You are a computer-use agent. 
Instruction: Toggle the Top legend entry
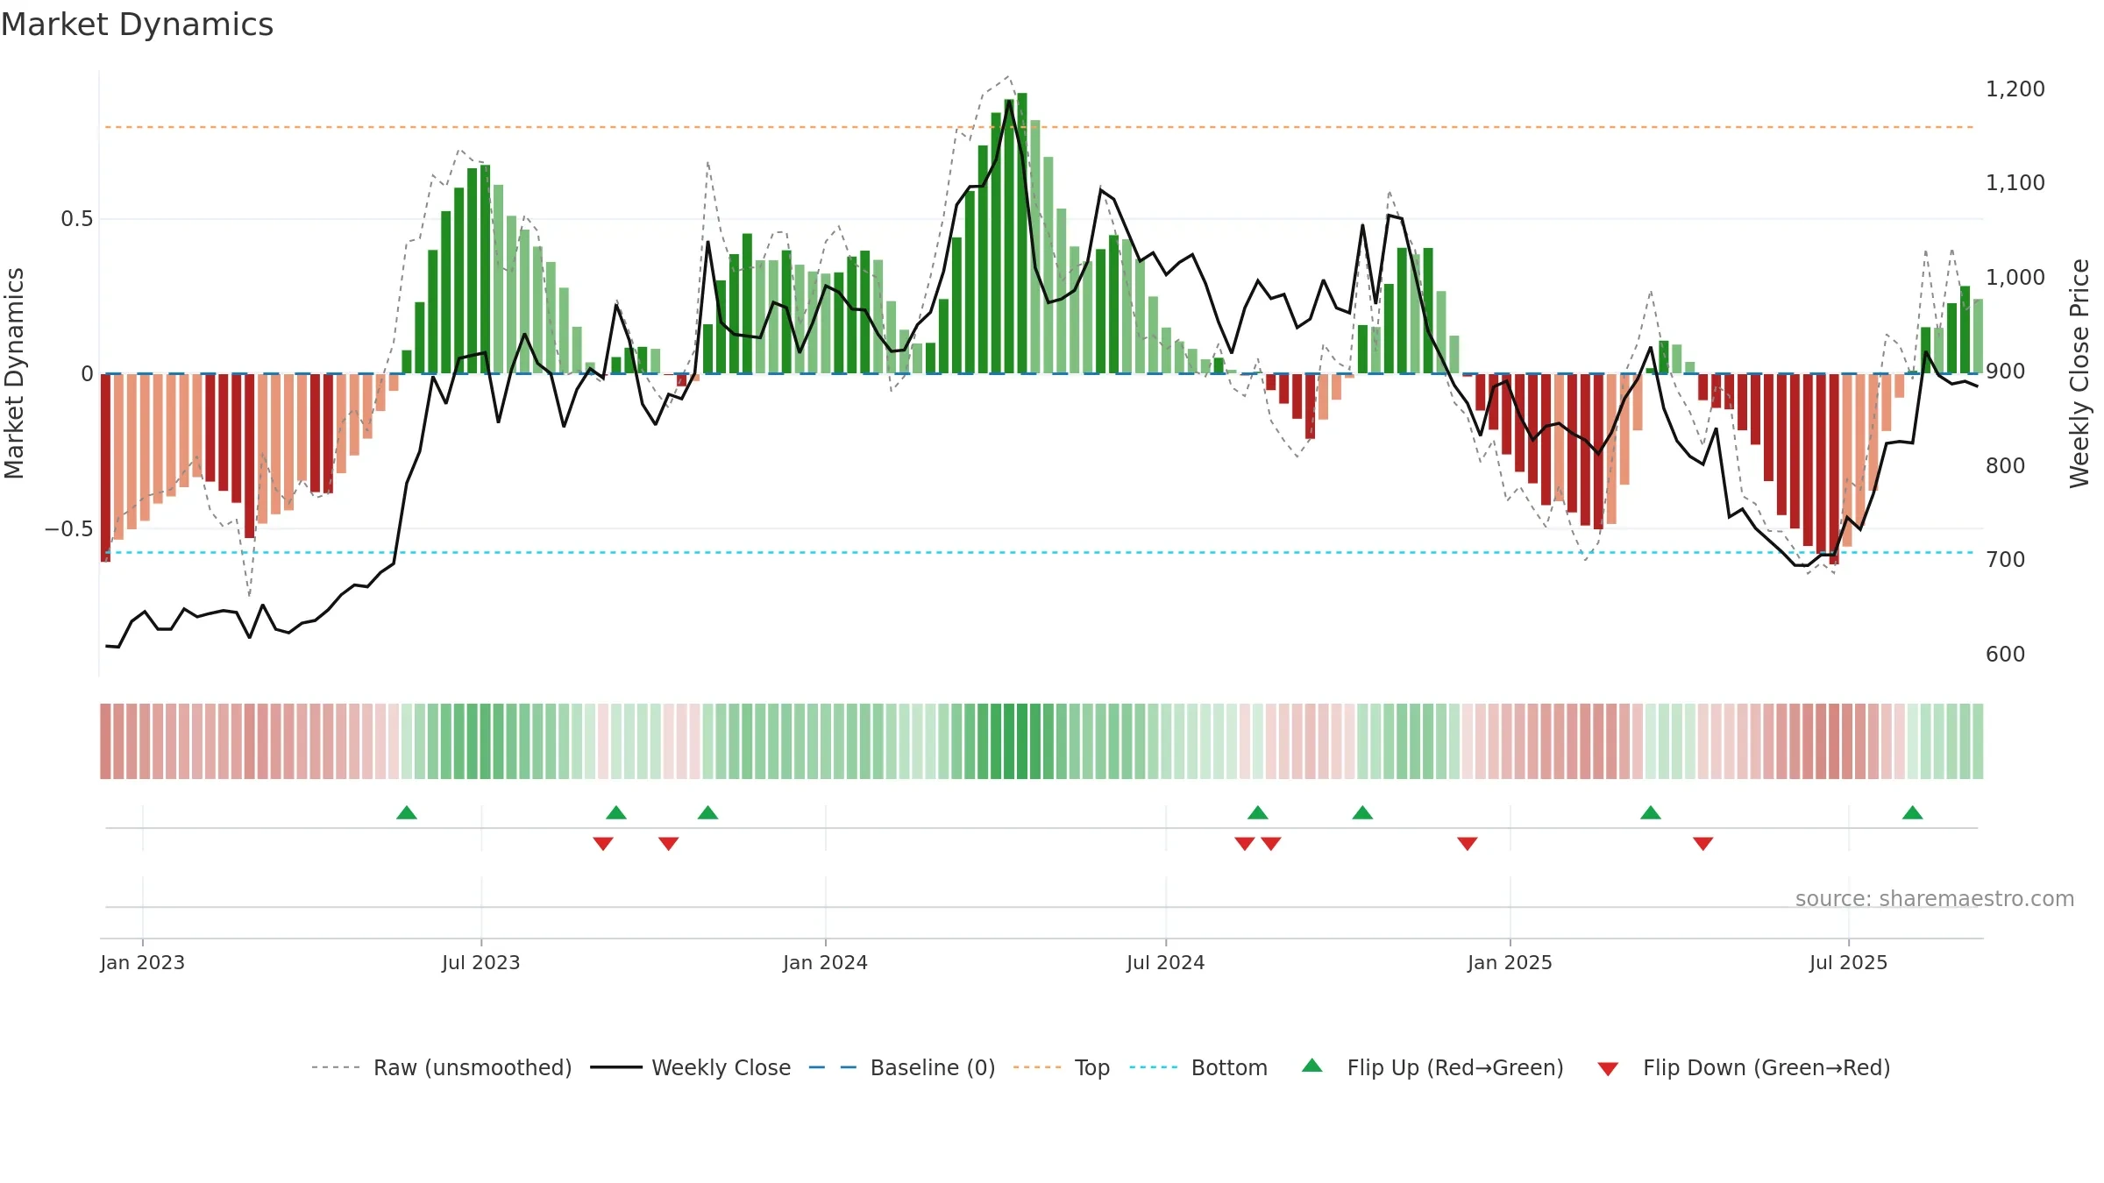point(1062,1067)
